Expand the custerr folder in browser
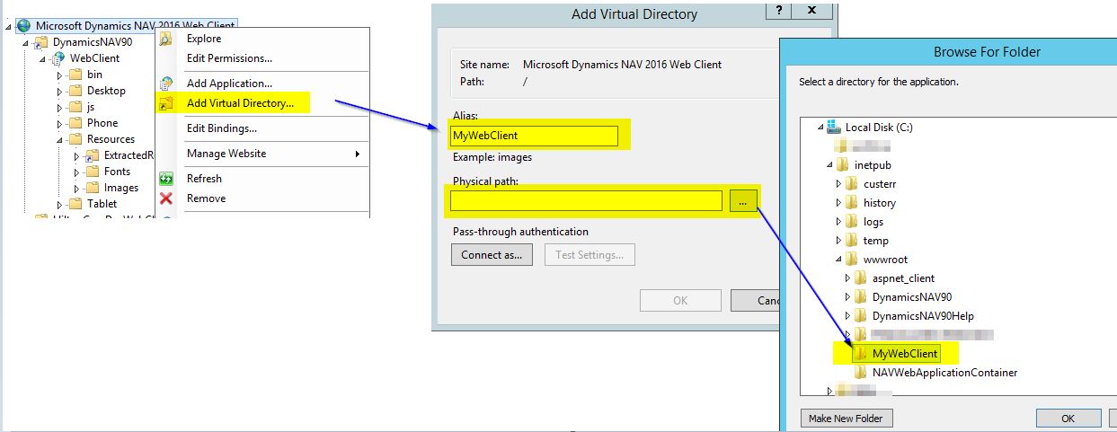Screen dimensions: 1117x432 [839, 184]
